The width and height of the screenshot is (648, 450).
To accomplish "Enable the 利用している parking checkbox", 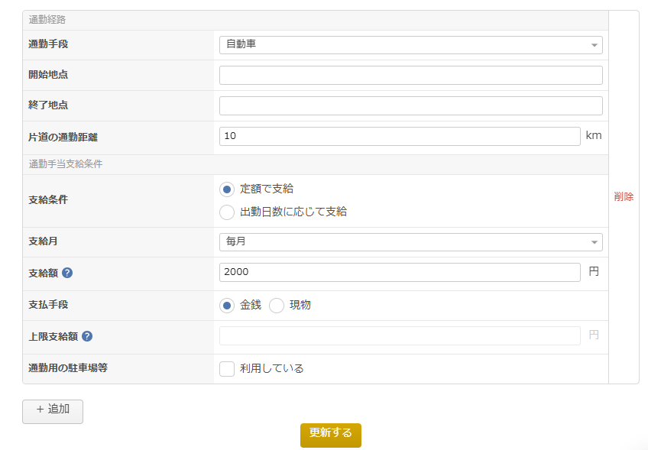I will pos(227,368).
